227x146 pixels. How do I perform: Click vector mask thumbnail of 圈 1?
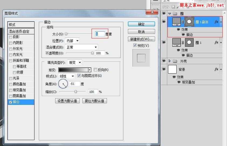tap(189, 42)
